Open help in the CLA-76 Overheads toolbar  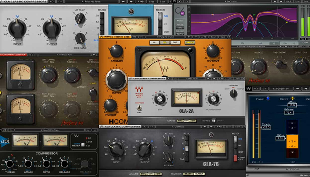tap(244, 127)
